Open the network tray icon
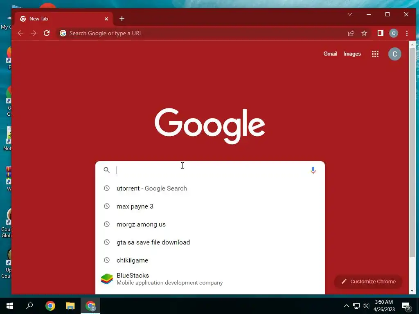Viewport: 419px width, 314px height. [356, 306]
